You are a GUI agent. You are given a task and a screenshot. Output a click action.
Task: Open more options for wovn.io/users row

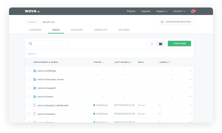191,97
